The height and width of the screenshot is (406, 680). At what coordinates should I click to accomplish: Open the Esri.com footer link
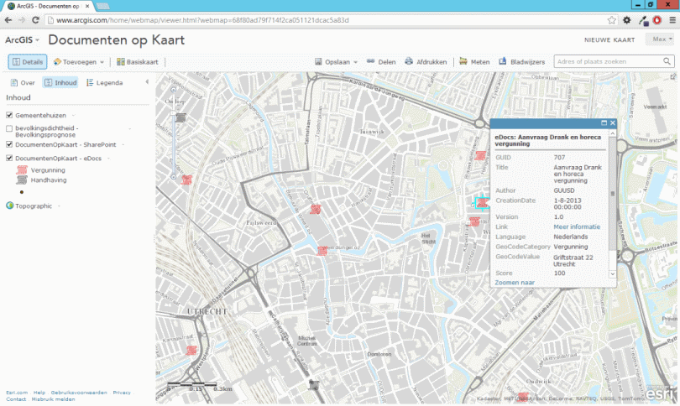click(17, 393)
